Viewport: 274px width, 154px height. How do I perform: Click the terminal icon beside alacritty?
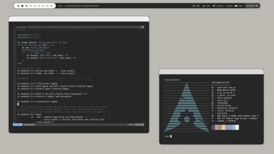point(212,113)
